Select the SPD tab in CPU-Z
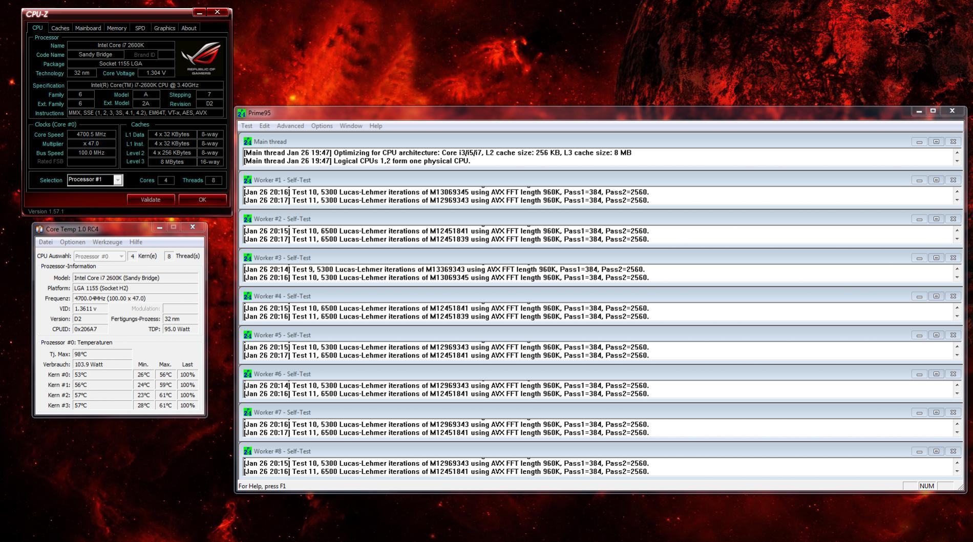 click(x=140, y=28)
